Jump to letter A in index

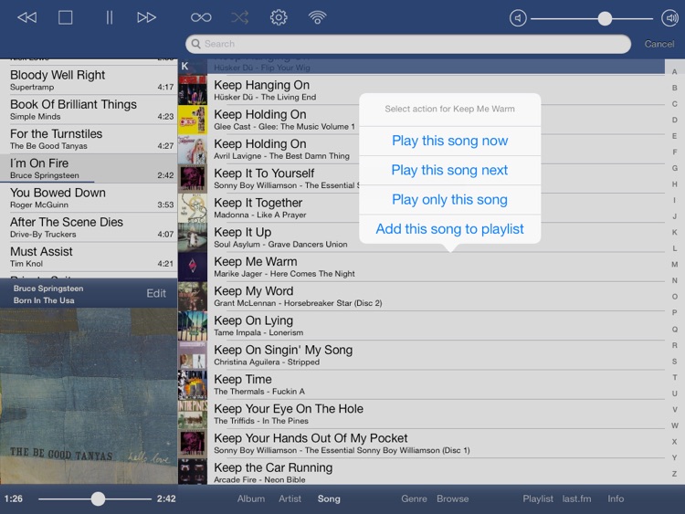point(675,71)
